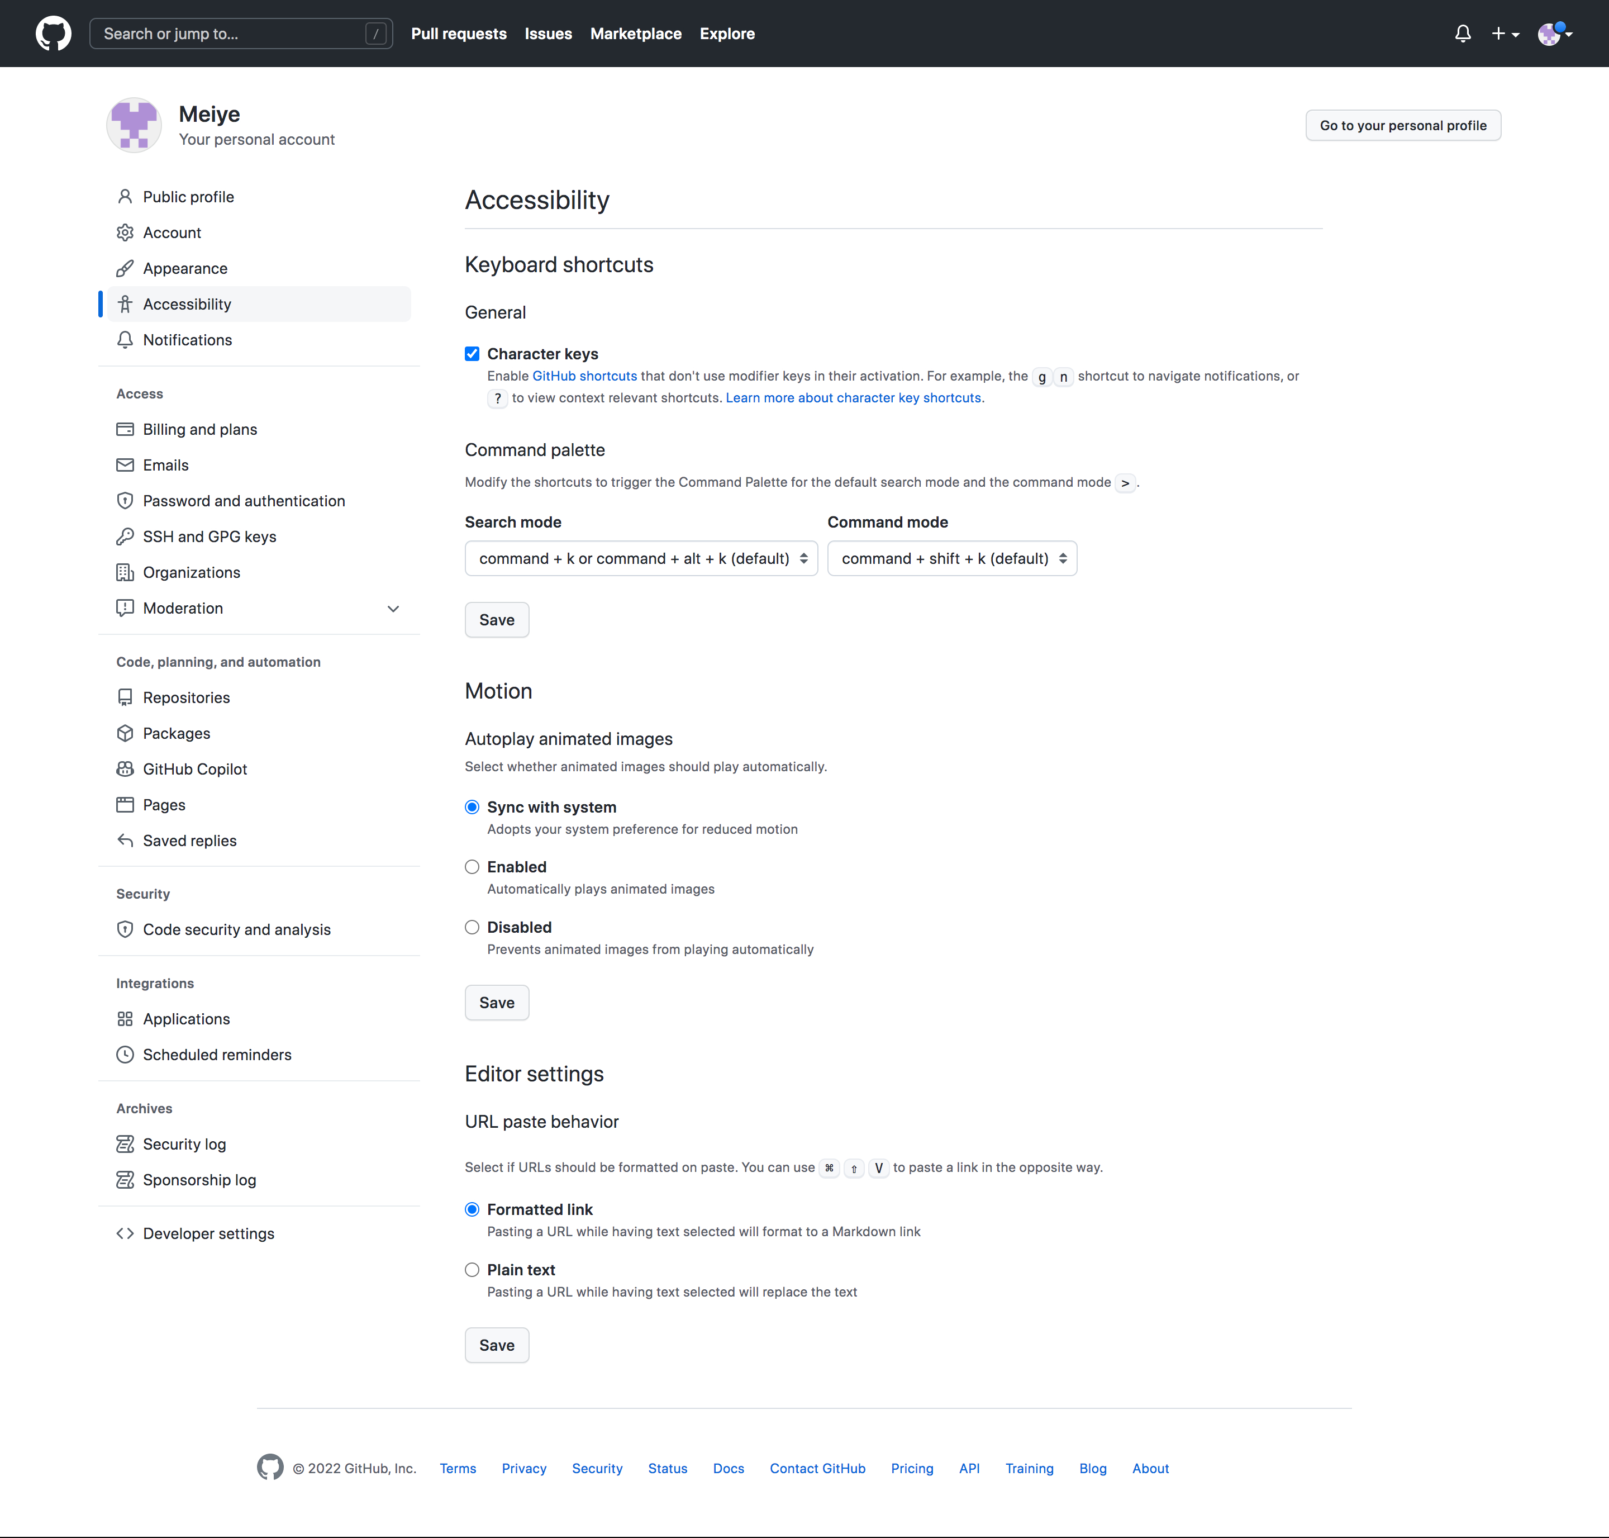Image resolution: width=1609 pixels, height=1538 pixels.
Task: Click the Developer settings code icon
Action: [x=125, y=1234]
